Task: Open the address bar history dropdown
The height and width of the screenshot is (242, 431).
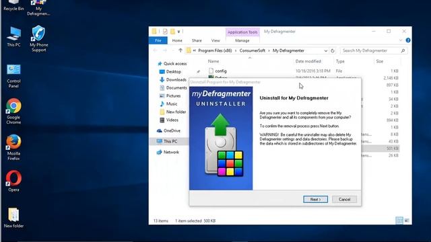Action: tap(326, 50)
